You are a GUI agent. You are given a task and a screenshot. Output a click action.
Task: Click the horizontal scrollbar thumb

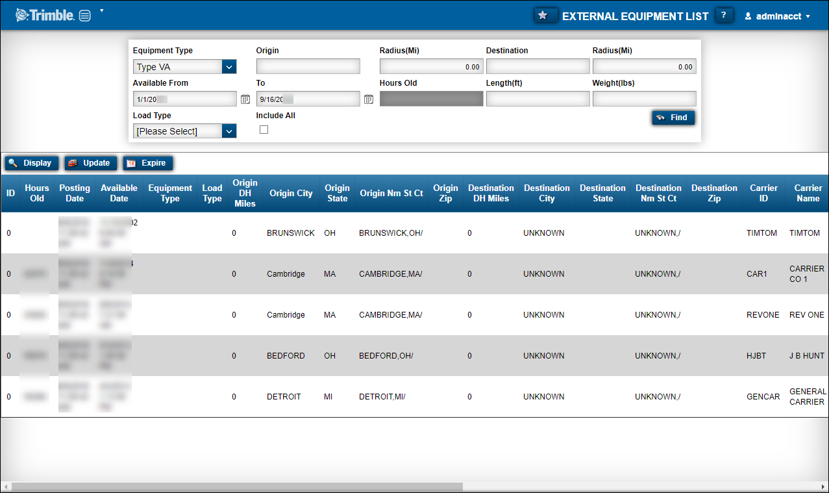point(237,487)
